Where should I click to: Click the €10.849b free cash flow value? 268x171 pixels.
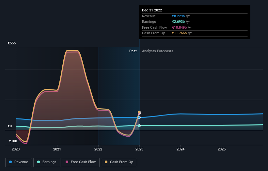[179, 27]
